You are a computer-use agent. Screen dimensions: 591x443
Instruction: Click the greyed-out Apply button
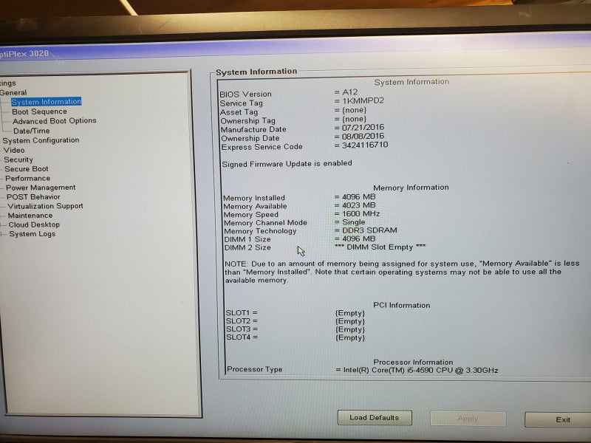468,419
